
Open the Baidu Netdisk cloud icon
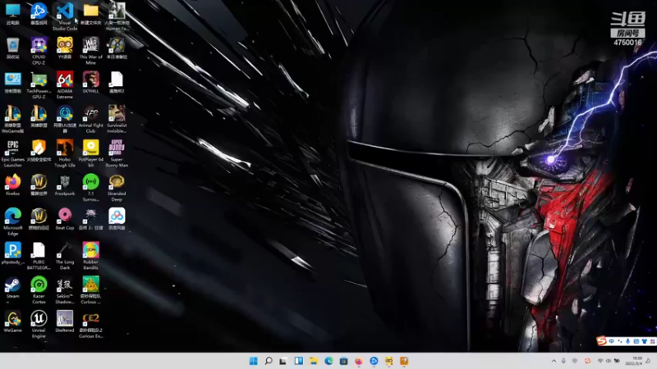117,219
